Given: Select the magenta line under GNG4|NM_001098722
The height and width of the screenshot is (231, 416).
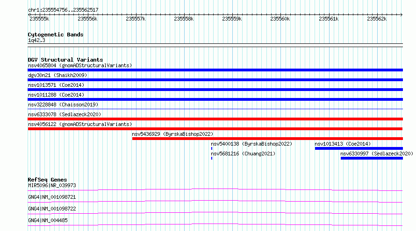Looking at the screenshot, I should point(215,213).
